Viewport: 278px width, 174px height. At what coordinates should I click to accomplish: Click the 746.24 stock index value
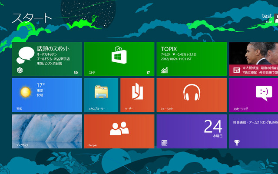point(166,54)
